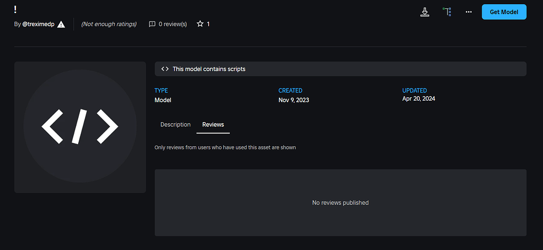Click the CREATED date Nov 9, 2023
This screenshot has width=543, height=250.
[293, 100]
